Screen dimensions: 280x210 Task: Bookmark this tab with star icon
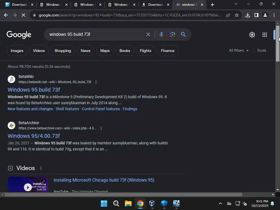pos(237,15)
